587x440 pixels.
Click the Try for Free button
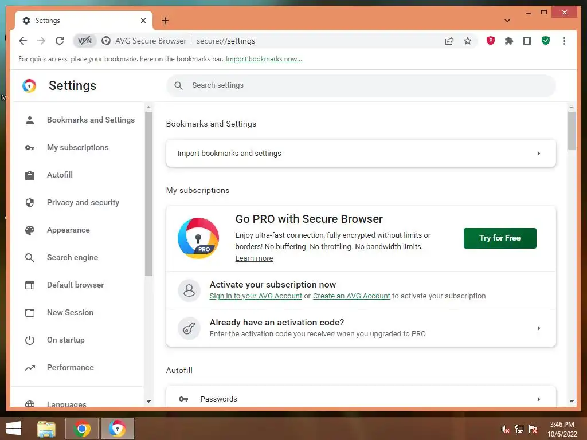pyautogui.click(x=500, y=238)
